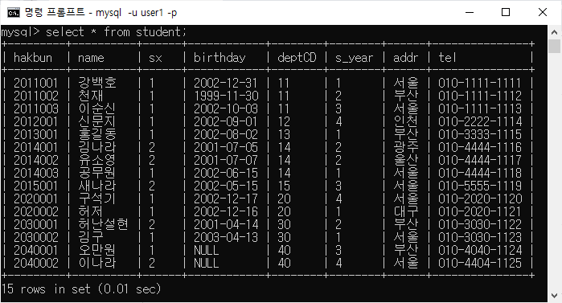Click hakbun value 2014001

(x=35, y=148)
